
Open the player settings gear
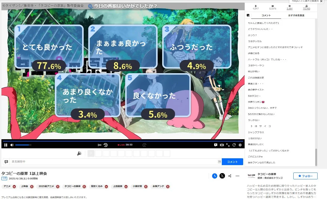[240, 145]
